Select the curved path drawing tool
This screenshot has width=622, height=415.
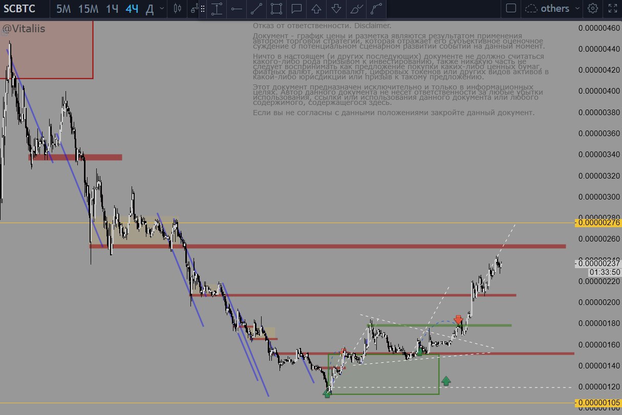[376, 9]
